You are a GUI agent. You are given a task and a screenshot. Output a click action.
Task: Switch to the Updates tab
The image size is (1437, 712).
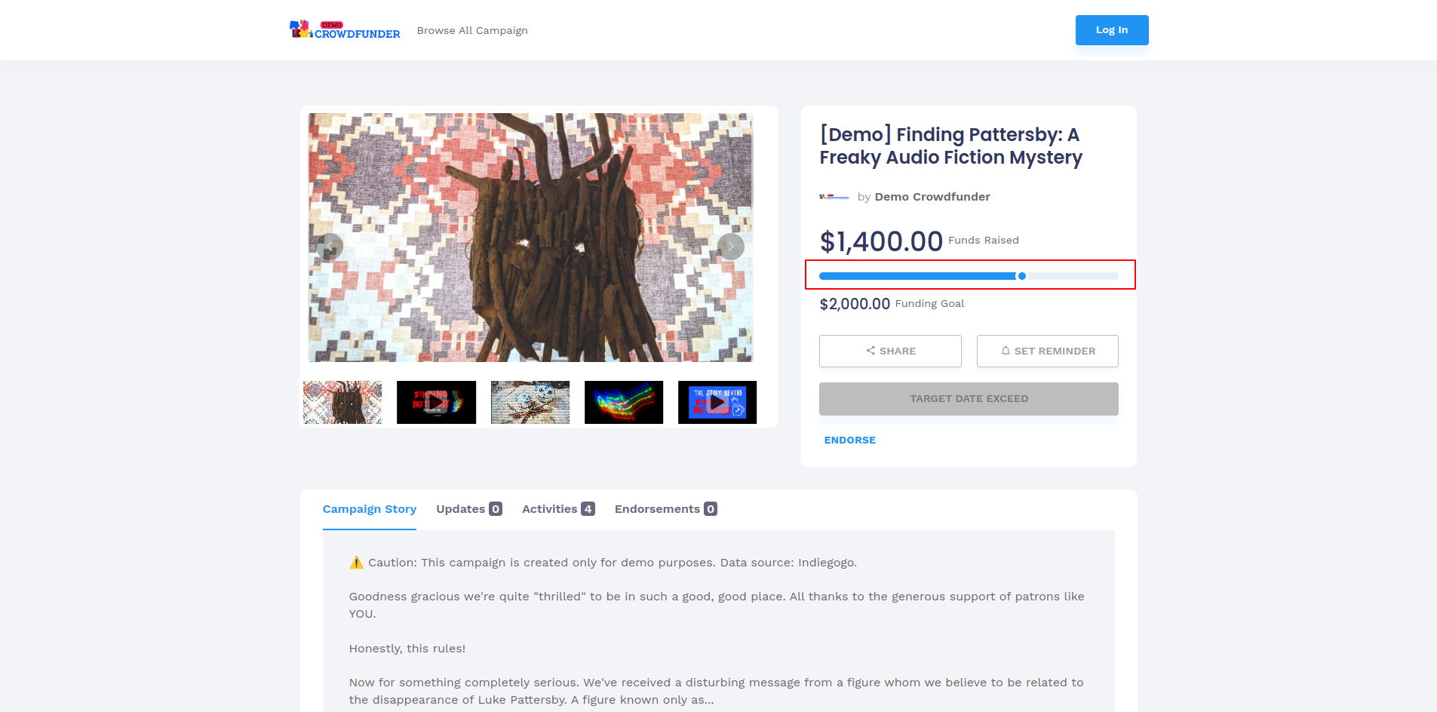click(x=469, y=509)
